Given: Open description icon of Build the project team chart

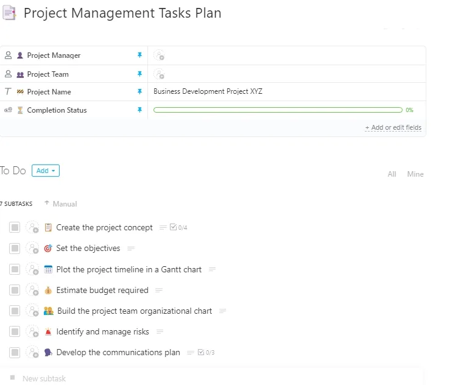Looking at the screenshot, I should (x=222, y=311).
